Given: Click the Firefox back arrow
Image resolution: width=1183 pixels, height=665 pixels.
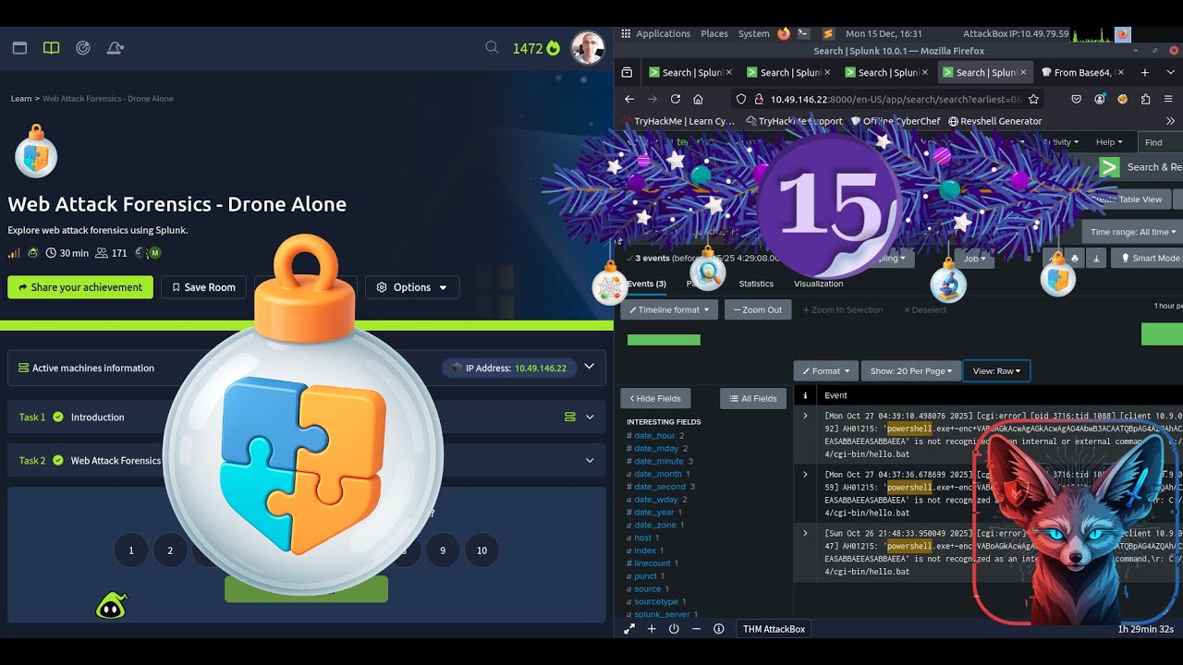Looking at the screenshot, I should tap(629, 99).
